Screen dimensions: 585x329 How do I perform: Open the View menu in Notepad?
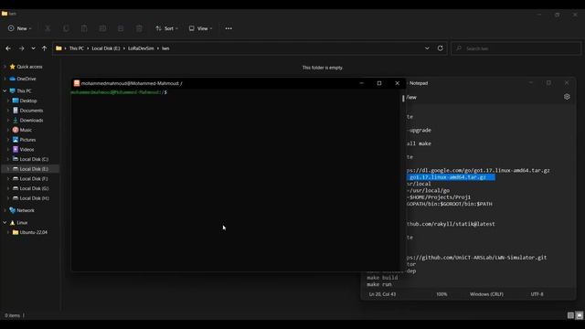coord(411,98)
